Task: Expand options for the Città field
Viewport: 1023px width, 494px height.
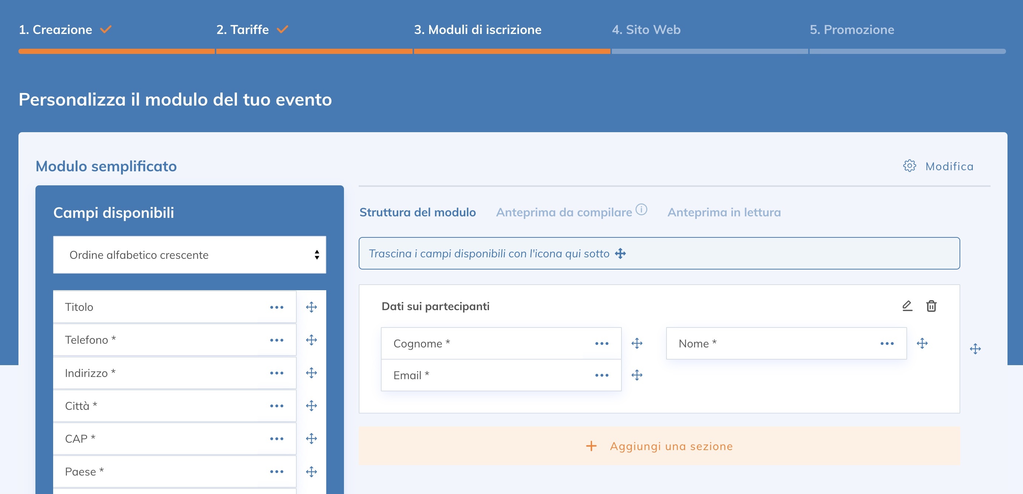Action: [276, 406]
